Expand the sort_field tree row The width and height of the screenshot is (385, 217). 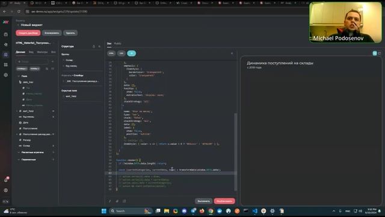tap(17, 111)
